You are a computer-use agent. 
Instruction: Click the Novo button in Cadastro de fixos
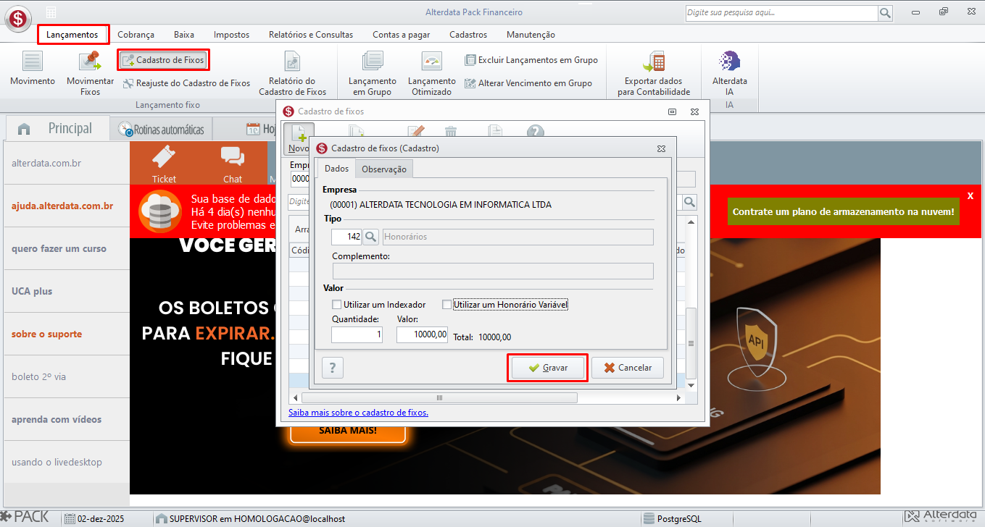click(x=297, y=138)
